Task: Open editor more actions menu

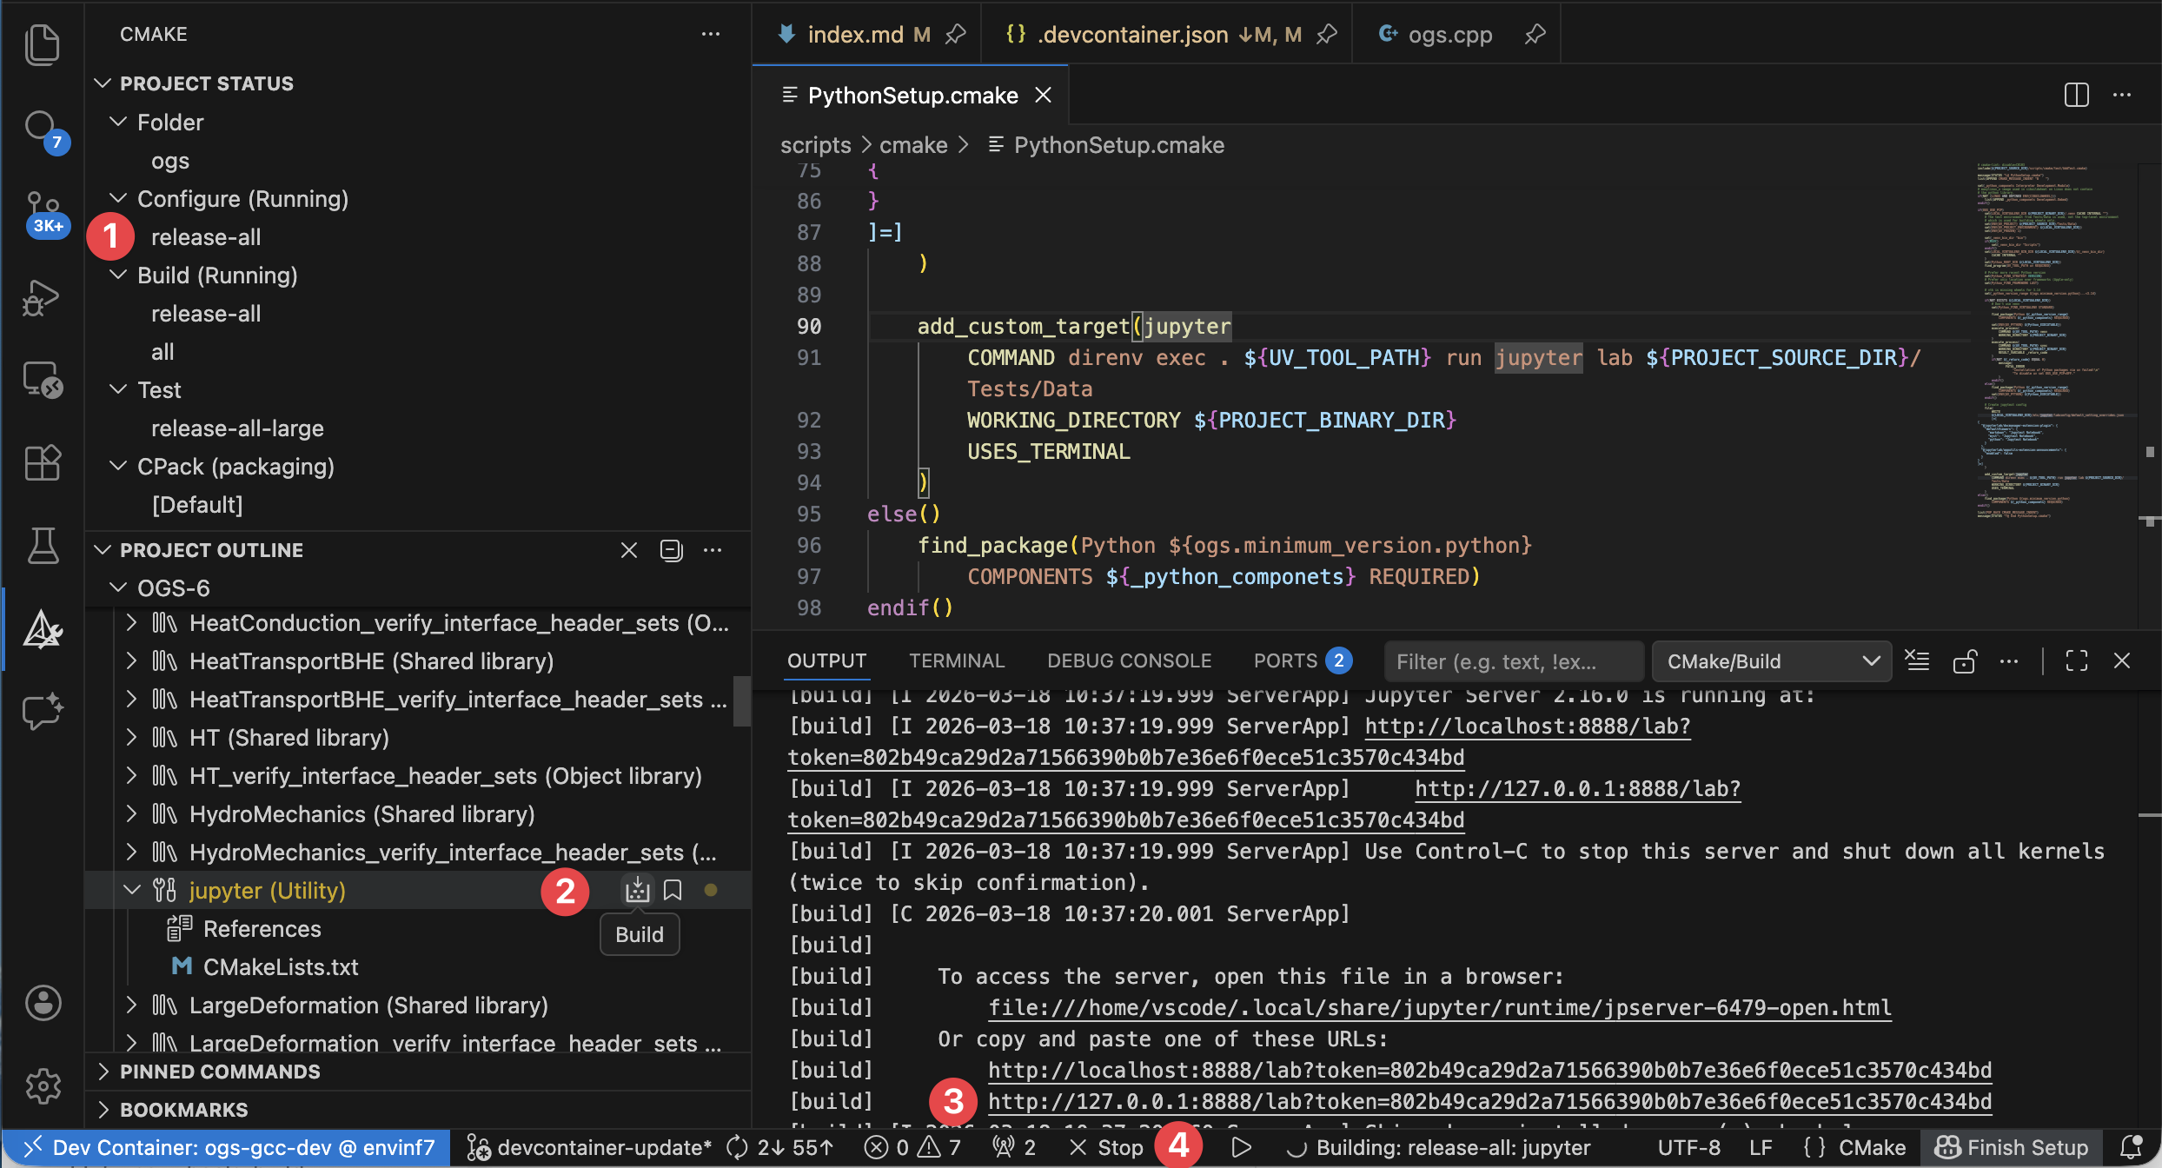Action: click(2122, 95)
